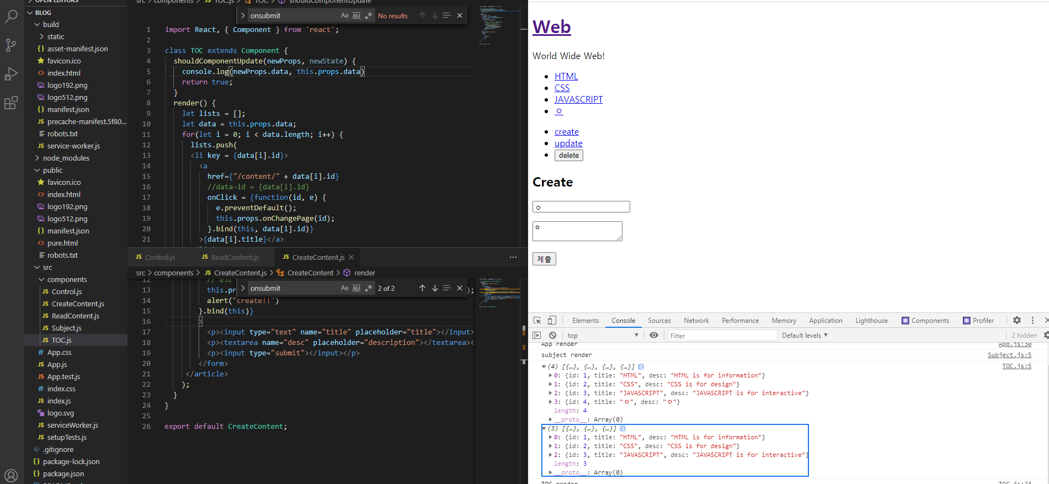1049x484 pixels.
Task: Open editor group More Actions menu
Action: 513,257
